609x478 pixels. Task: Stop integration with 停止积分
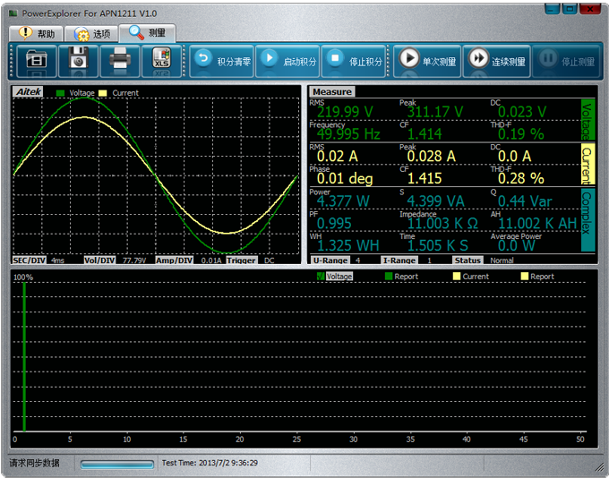(x=354, y=61)
